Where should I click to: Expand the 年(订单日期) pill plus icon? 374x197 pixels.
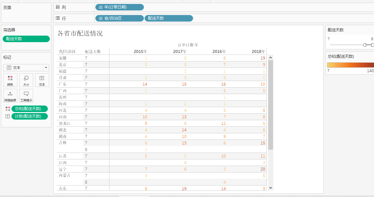coord(101,7)
